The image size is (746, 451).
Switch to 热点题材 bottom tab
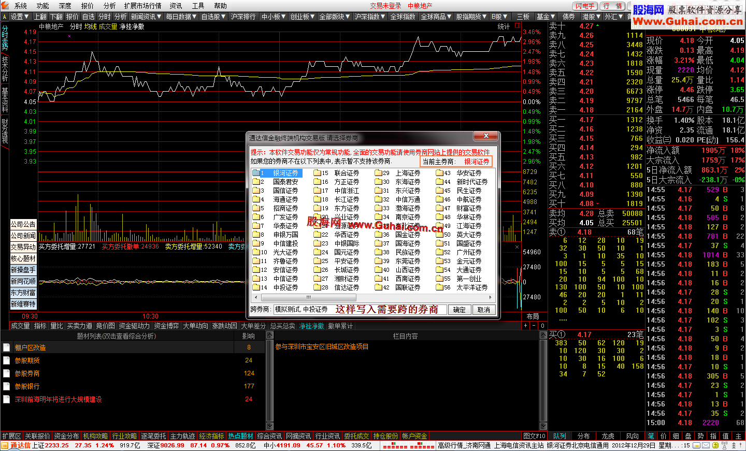point(241,436)
